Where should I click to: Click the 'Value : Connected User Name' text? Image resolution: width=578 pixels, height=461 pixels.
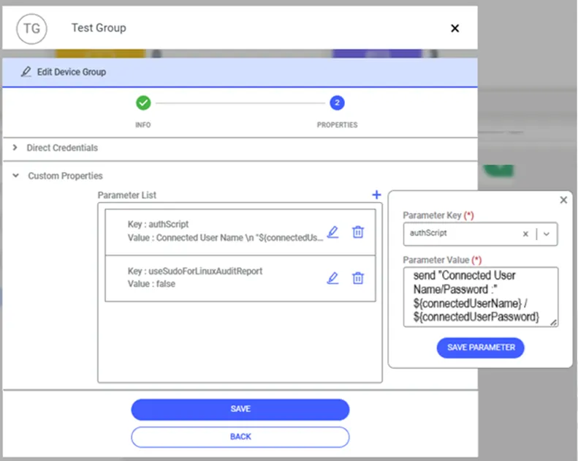pos(225,238)
